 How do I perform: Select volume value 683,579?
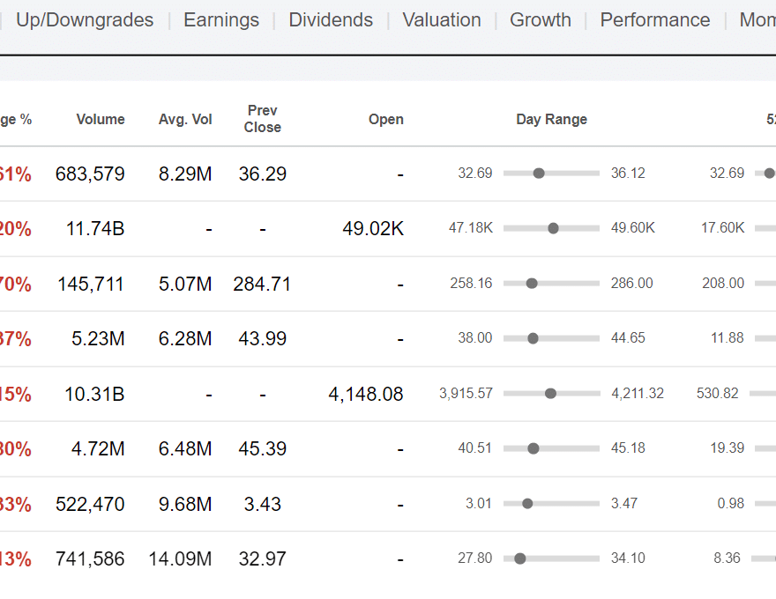90,174
